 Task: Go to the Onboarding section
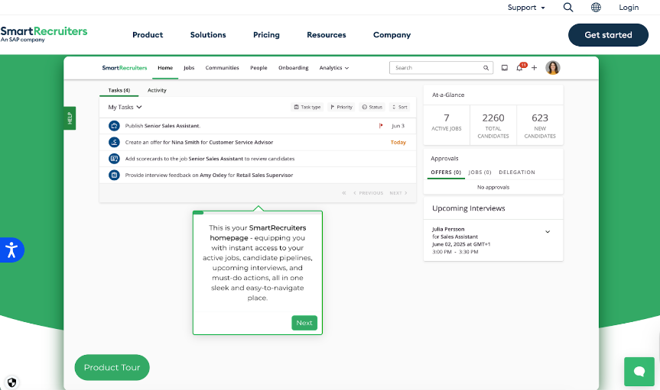(x=294, y=68)
